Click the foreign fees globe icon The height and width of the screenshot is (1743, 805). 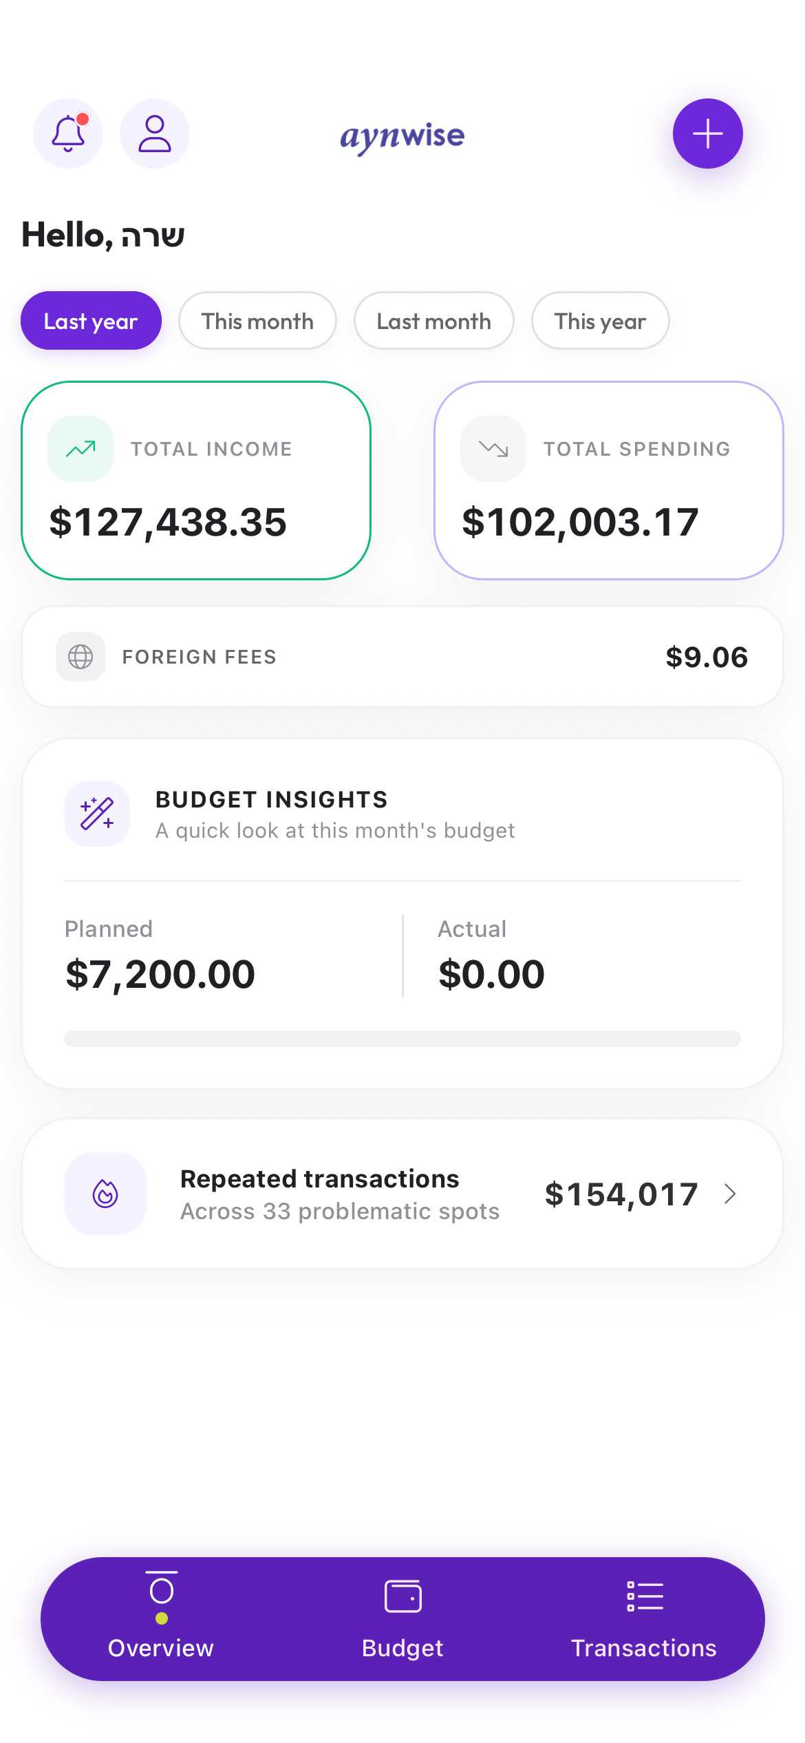click(80, 657)
